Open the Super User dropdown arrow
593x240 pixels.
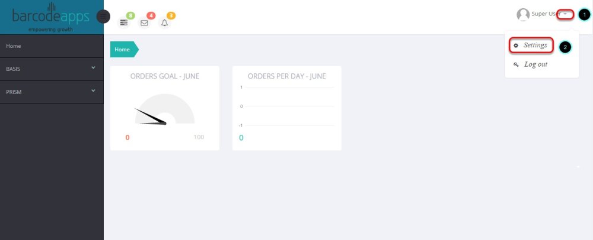click(x=566, y=14)
